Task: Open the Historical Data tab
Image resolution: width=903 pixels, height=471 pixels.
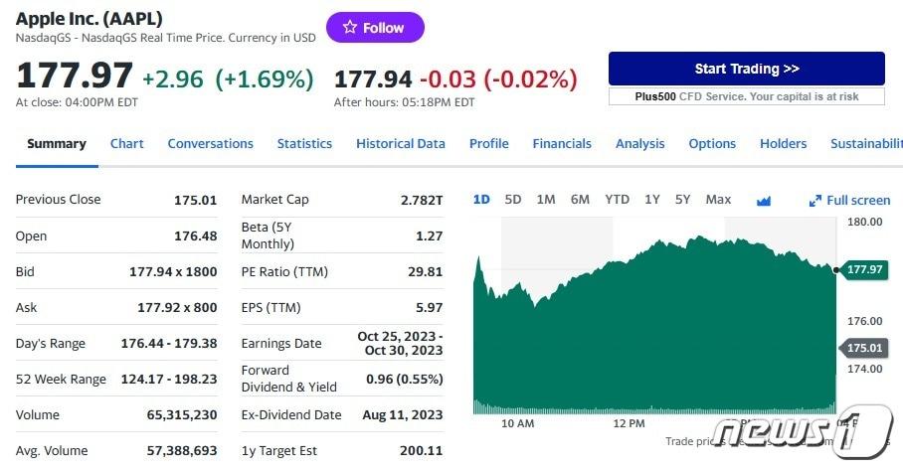Action: [401, 143]
